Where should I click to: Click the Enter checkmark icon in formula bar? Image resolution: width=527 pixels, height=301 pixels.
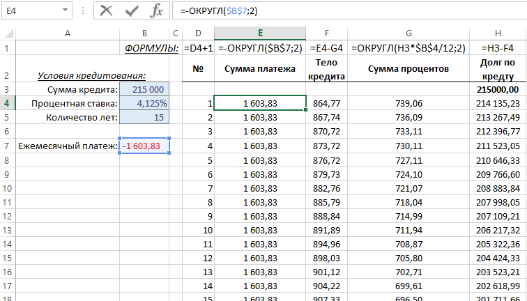(132, 10)
